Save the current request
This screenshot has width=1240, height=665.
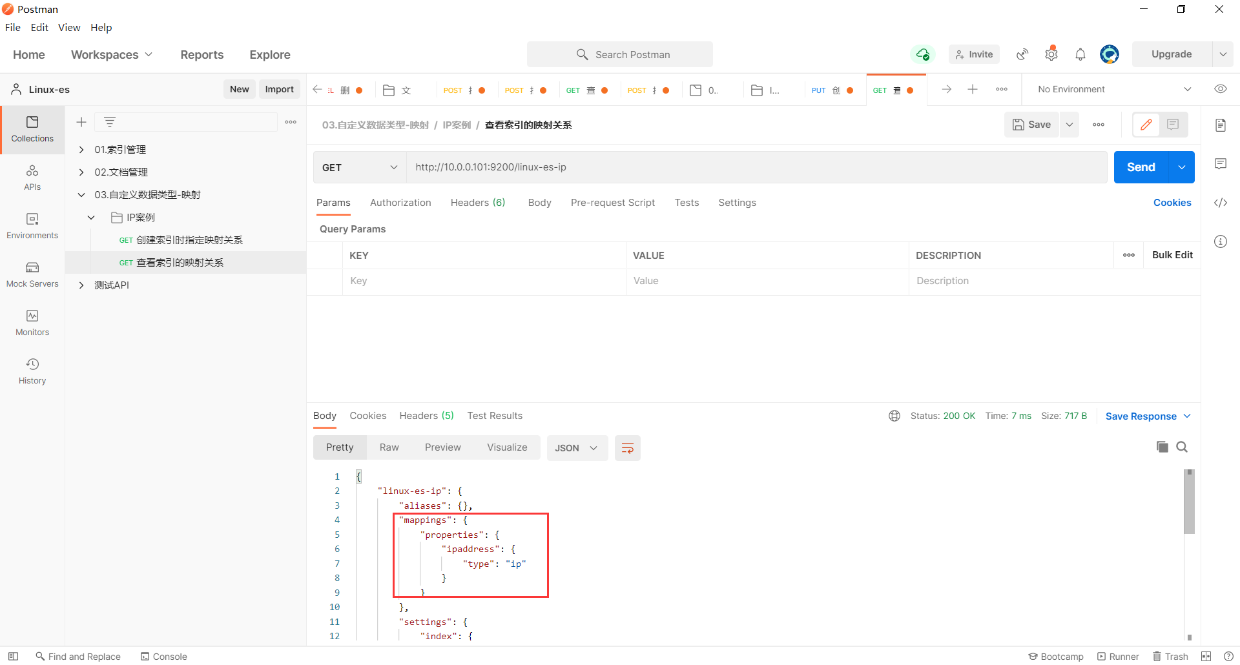pyautogui.click(x=1031, y=125)
